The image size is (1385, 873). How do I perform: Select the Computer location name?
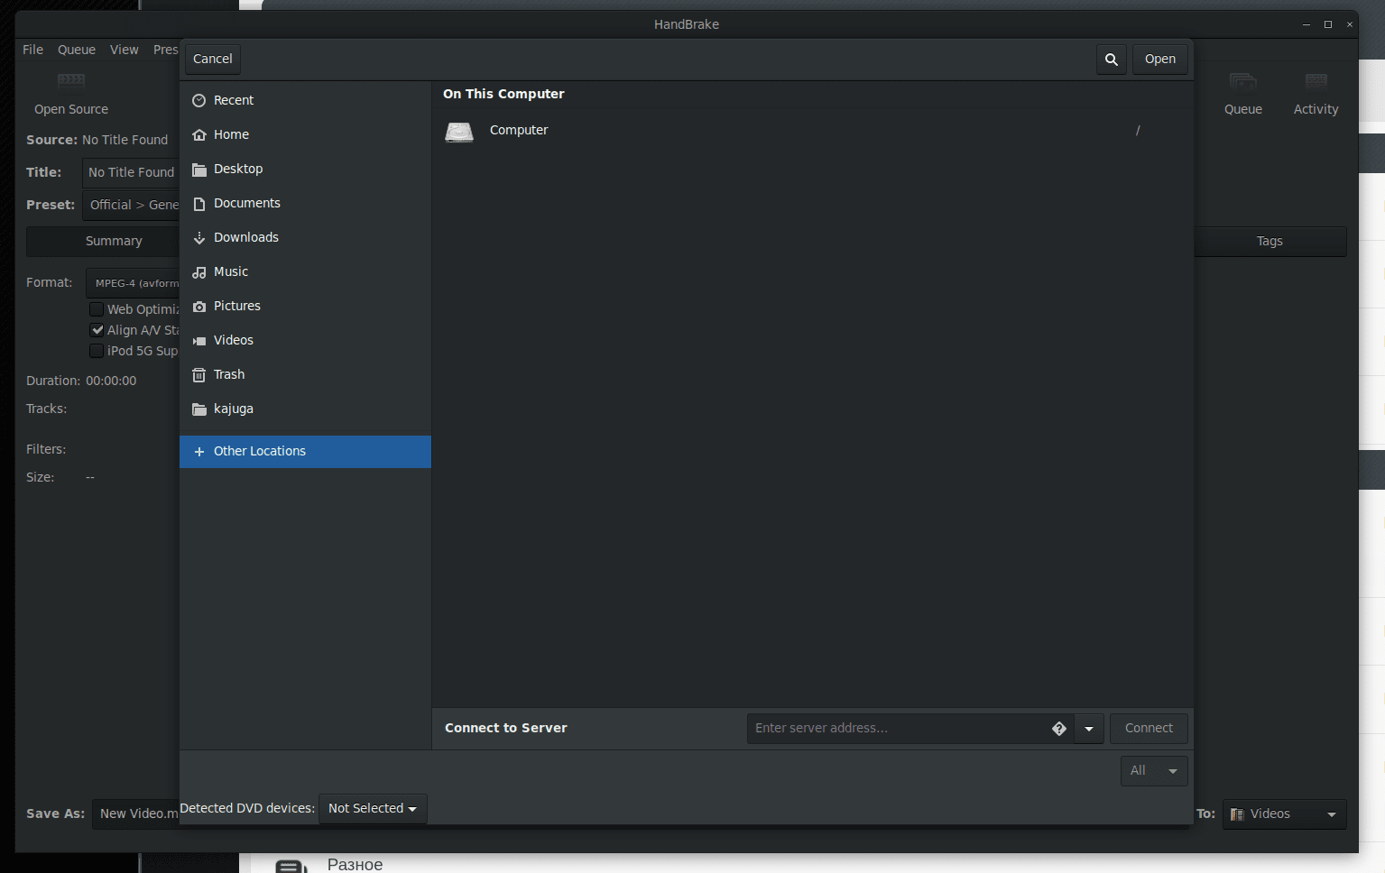pos(519,131)
